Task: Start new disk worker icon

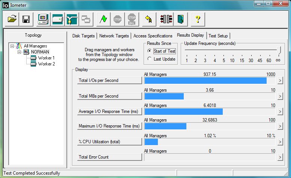Action: pyautogui.click(x=58, y=19)
